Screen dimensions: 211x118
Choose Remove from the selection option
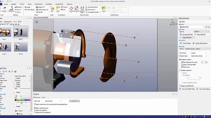click(35, 112)
